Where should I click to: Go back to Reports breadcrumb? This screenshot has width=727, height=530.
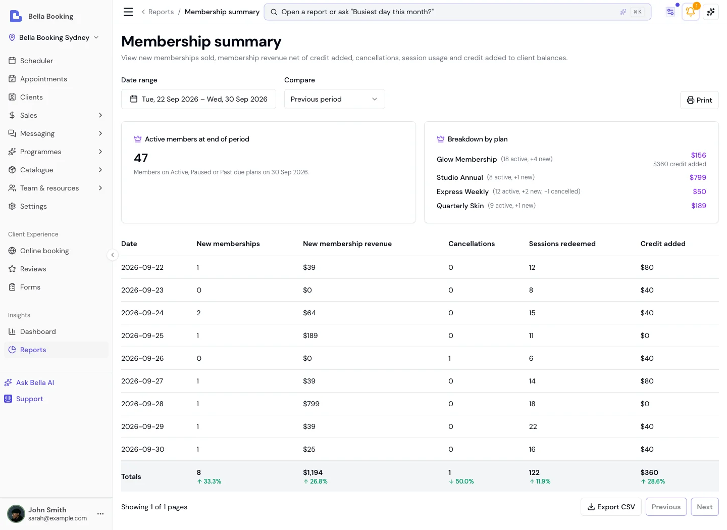tap(161, 12)
